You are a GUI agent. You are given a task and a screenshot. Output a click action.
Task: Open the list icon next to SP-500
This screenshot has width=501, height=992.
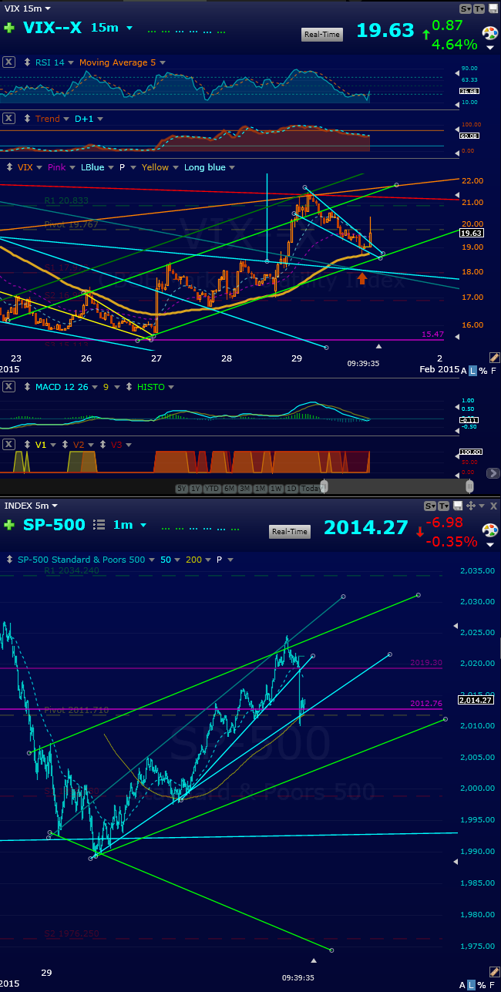[99, 525]
